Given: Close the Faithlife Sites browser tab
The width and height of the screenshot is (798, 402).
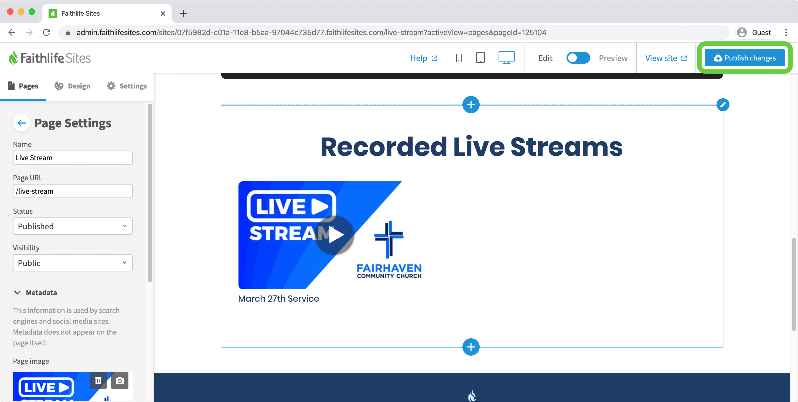Looking at the screenshot, I should (163, 13).
